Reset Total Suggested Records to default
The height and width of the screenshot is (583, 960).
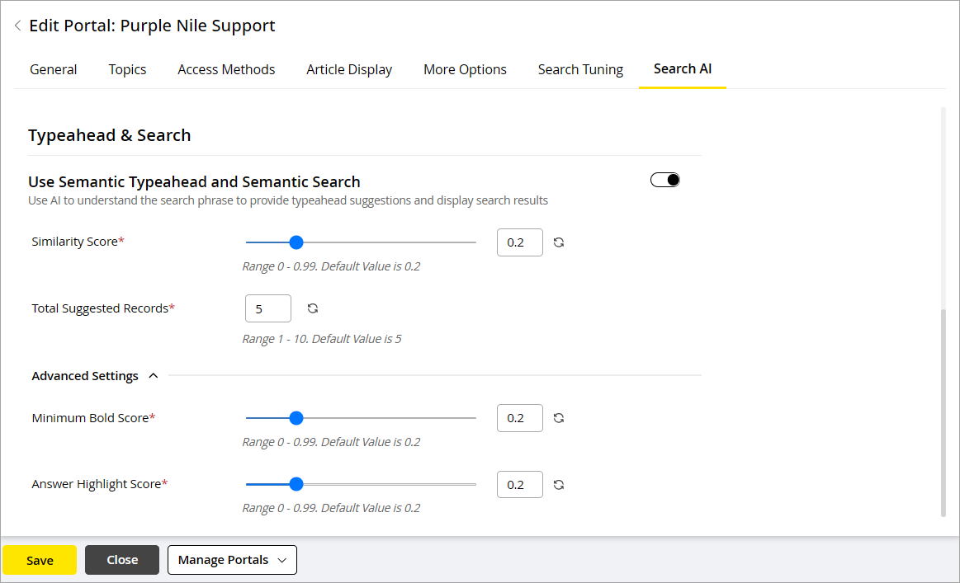[313, 308]
